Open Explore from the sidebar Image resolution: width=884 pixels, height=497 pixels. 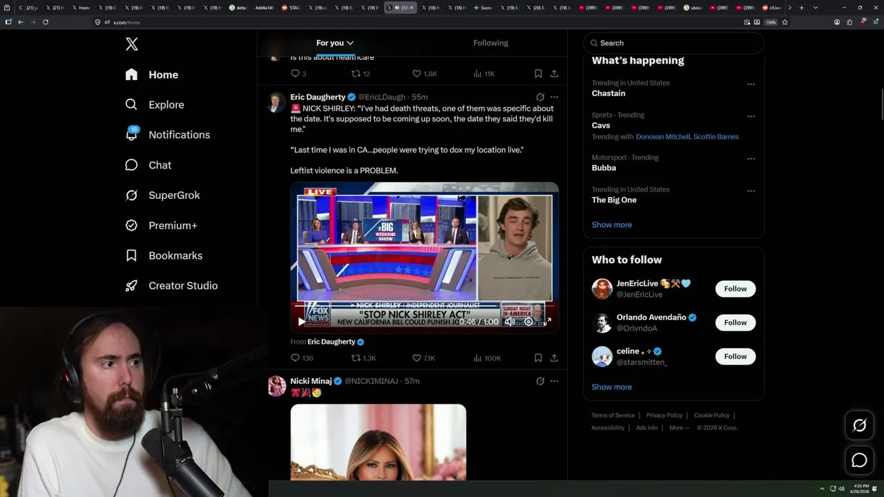coord(155,105)
